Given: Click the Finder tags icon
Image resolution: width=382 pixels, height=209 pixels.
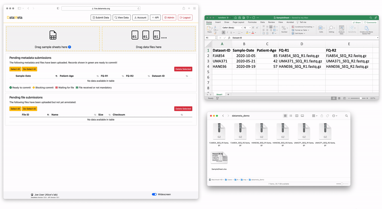Looking at the screenshot, I should (x=328, y=116).
